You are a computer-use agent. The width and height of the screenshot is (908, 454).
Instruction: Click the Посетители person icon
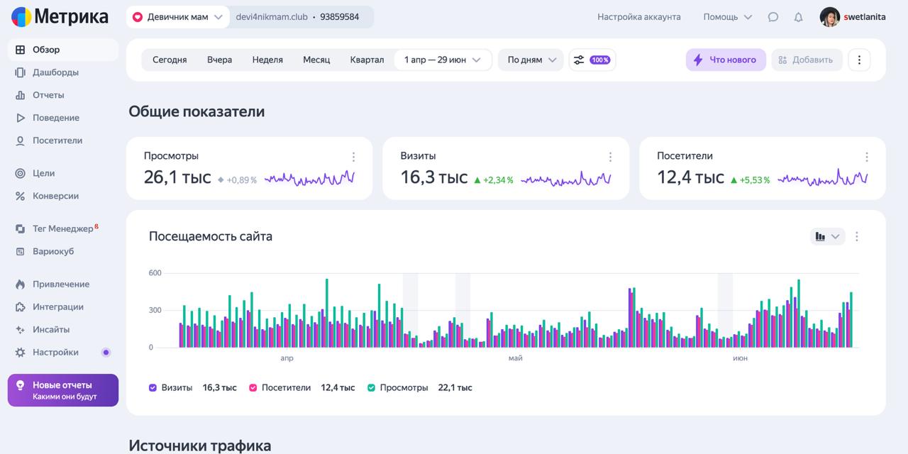20,140
